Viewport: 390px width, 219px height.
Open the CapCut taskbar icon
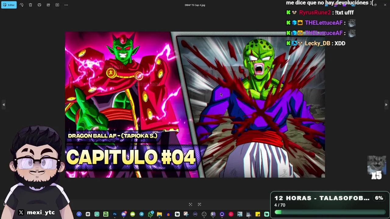[88, 214]
